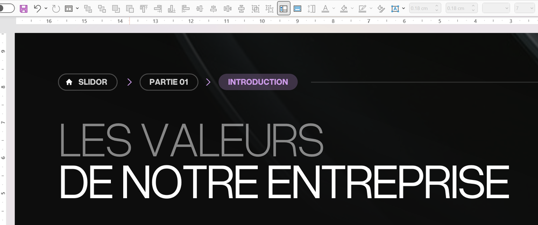Open the Shape Fill dropdown arrow
538x225 pixels.
point(352,9)
